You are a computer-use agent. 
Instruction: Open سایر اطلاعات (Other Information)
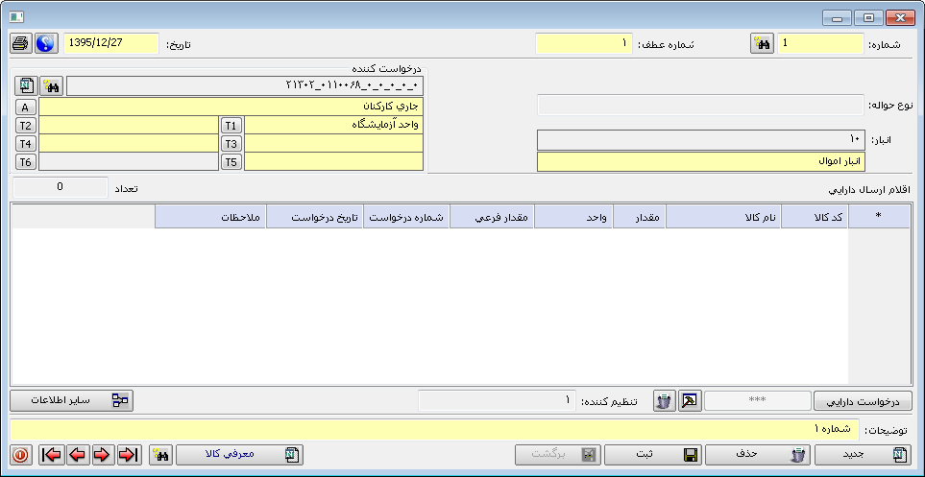(71, 400)
